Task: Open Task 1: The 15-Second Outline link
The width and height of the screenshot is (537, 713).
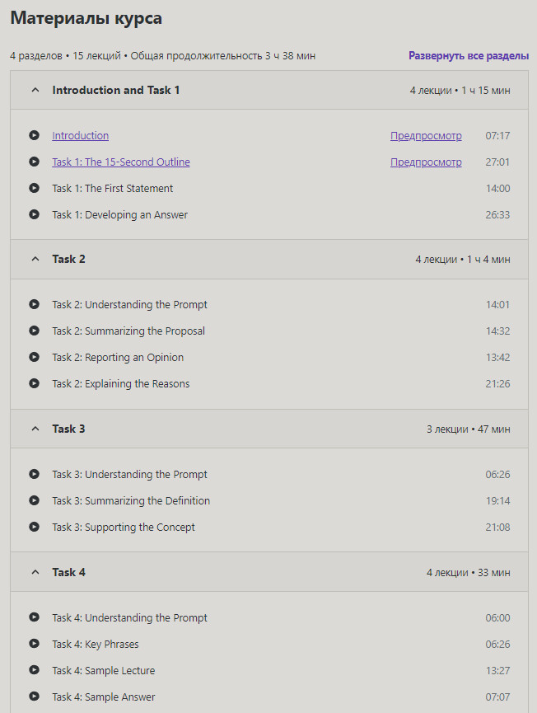Action: click(120, 162)
